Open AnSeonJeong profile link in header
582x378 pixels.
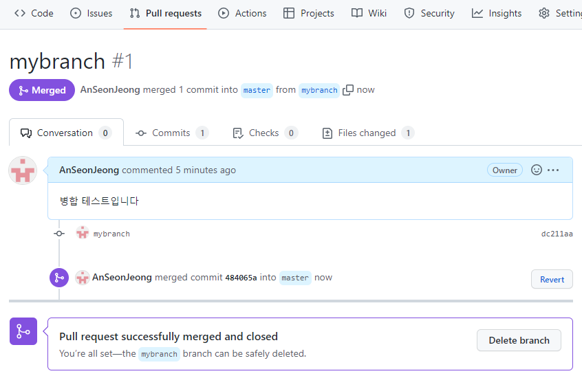click(110, 90)
